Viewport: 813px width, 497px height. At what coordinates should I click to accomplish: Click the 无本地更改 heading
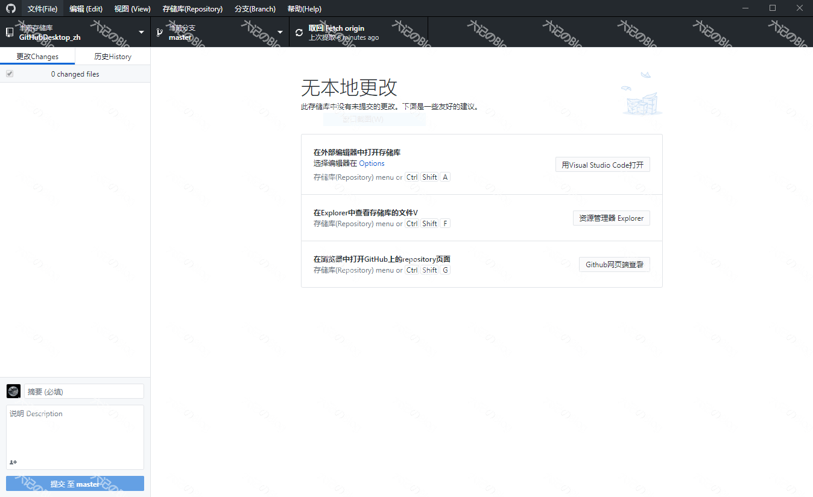349,87
